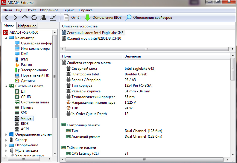Click the ЦП processor icon
The image size is (237, 163).
coord(17,91)
